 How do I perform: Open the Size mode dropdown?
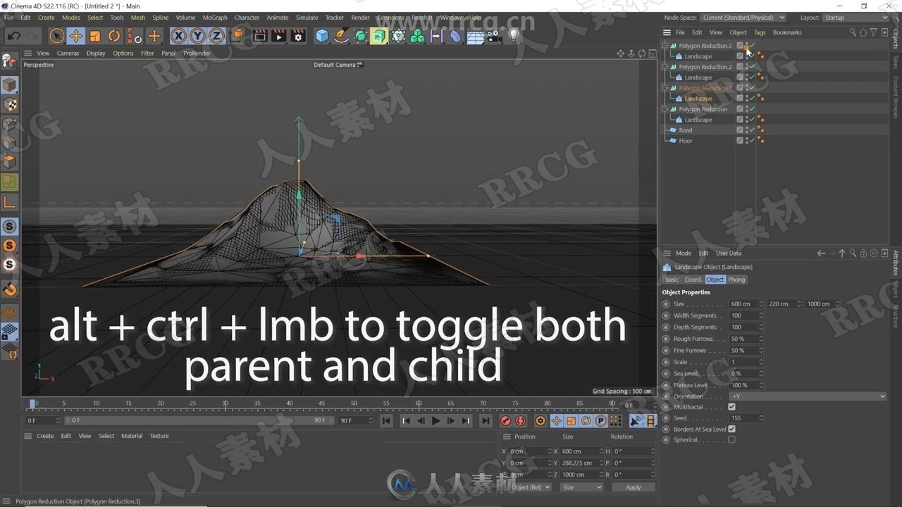[581, 487]
